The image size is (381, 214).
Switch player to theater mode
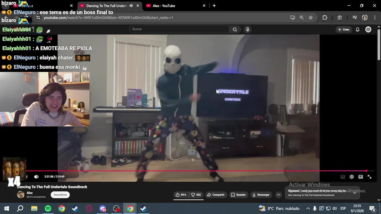360,177
